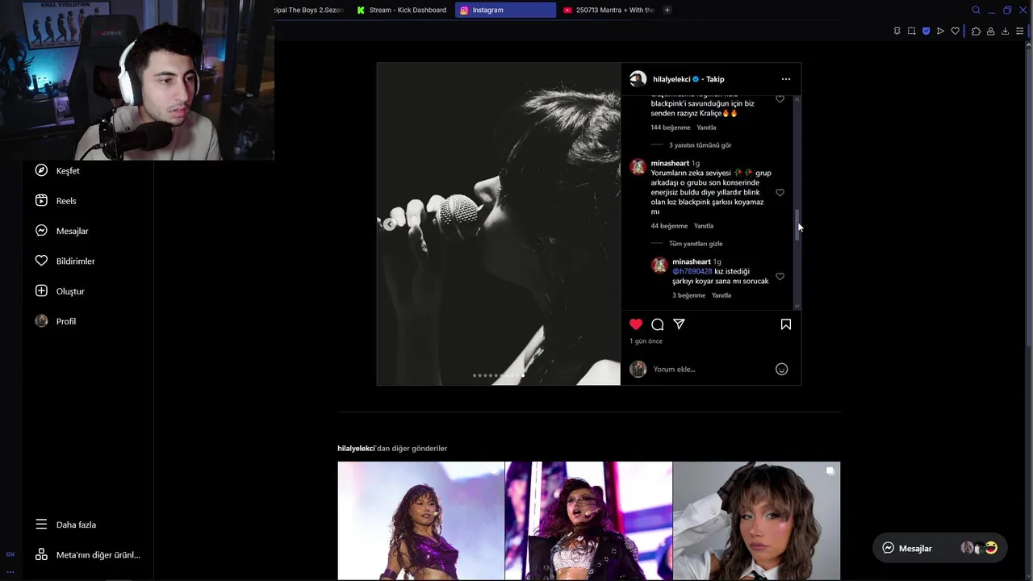Open a new browser tab with plus

[667, 10]
